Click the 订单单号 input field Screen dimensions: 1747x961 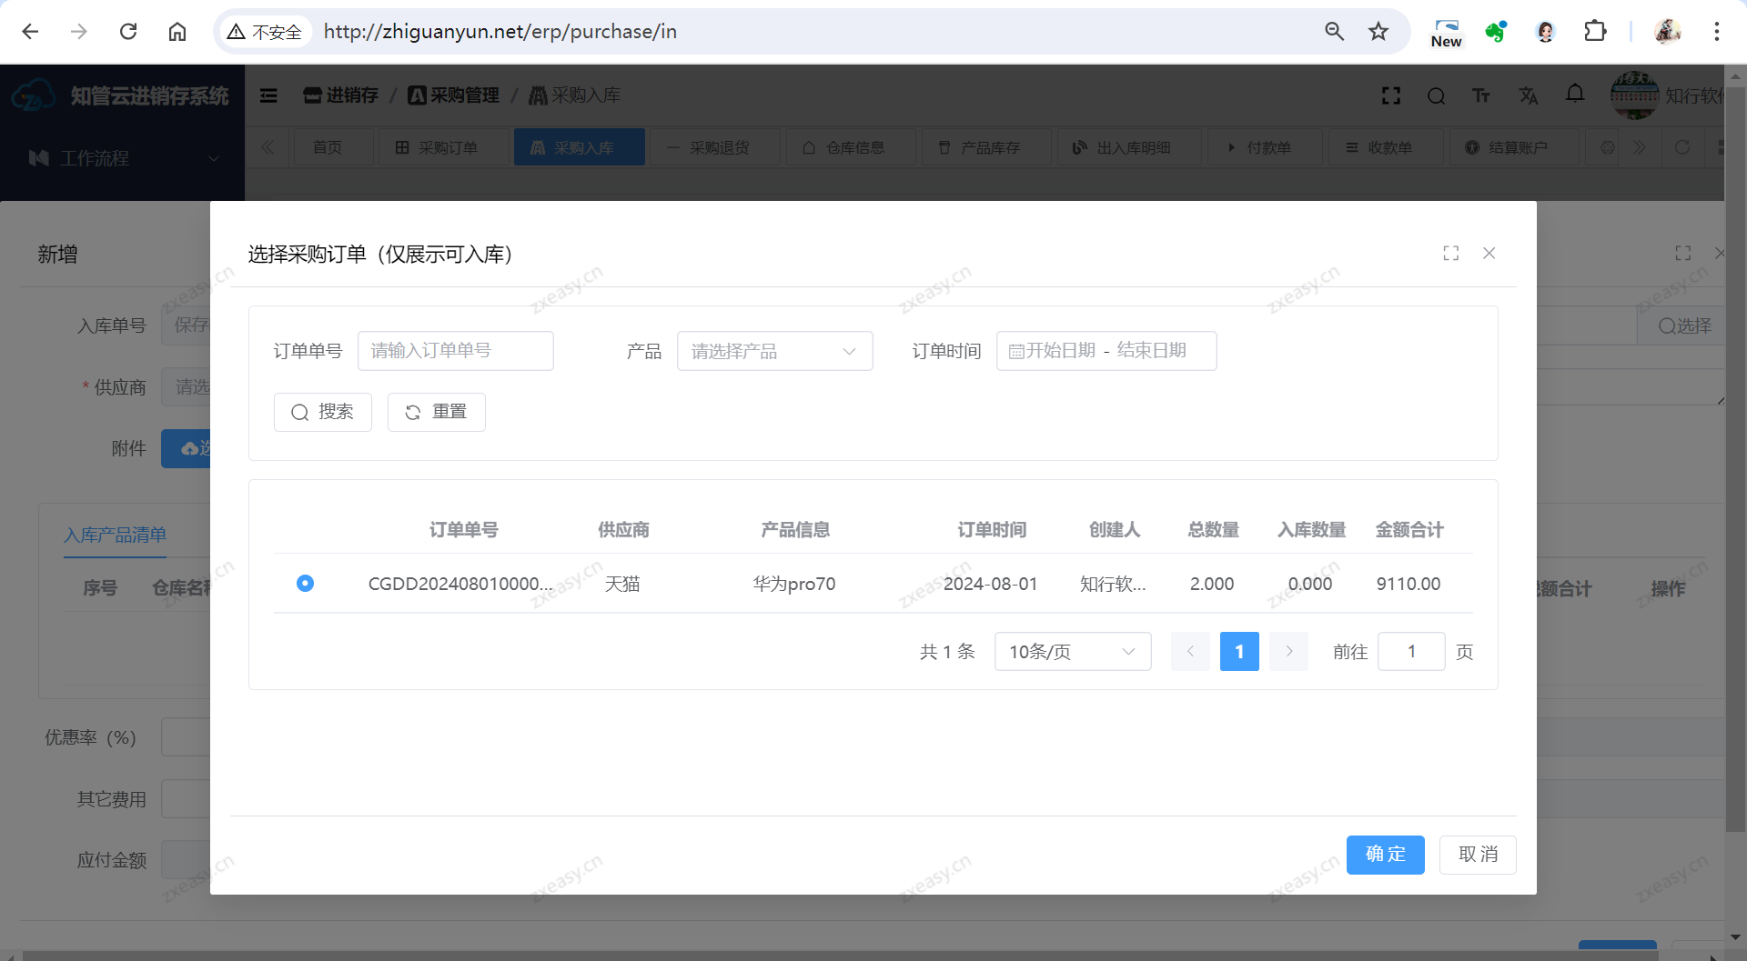point(455,351)
